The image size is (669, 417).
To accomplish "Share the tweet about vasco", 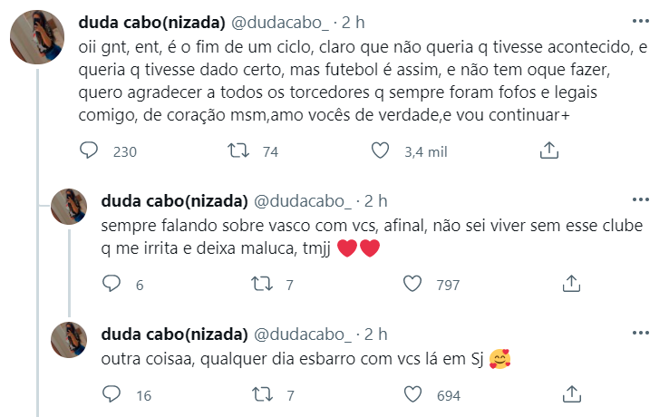I will pyautogui.click(x=571, y=285).
